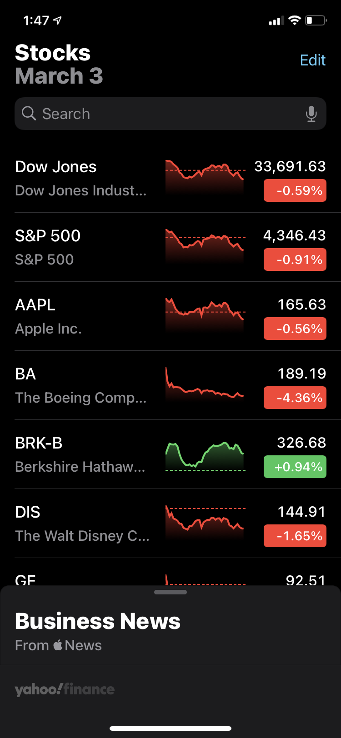Tap the Wi-Fi status icon
This screenshot has height=738, width=341.
tap(295, 20)
